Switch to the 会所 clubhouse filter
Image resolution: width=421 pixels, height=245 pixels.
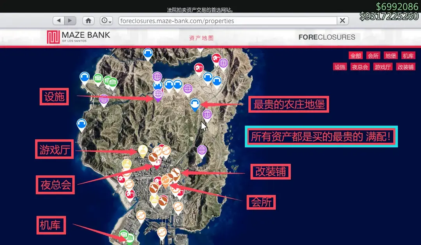click(x=373, y=56)
